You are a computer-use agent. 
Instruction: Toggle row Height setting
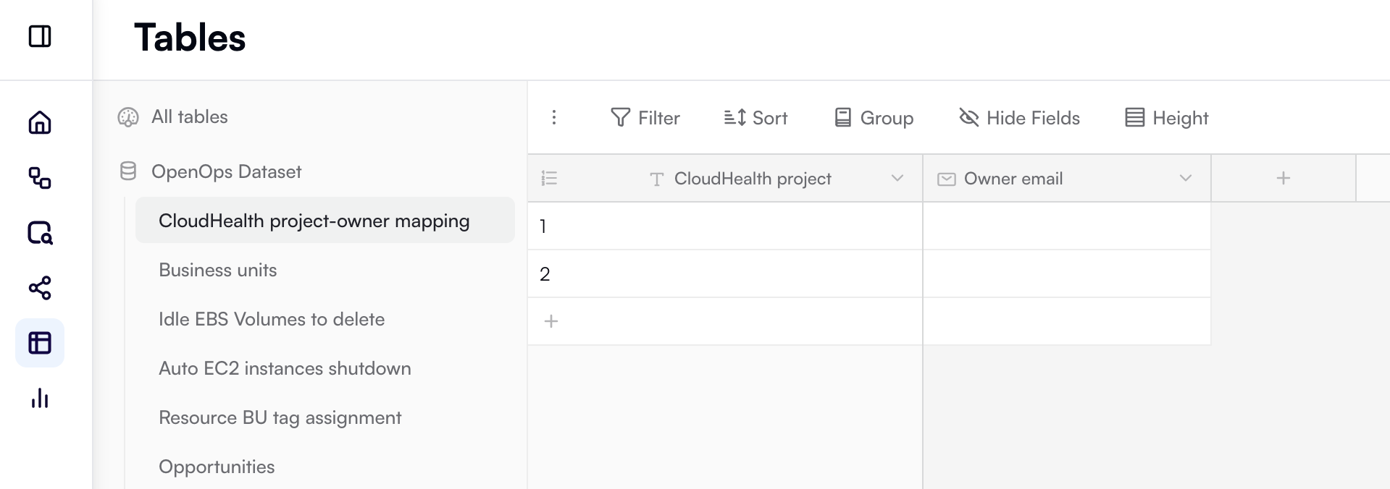[x=1165, y=117]
